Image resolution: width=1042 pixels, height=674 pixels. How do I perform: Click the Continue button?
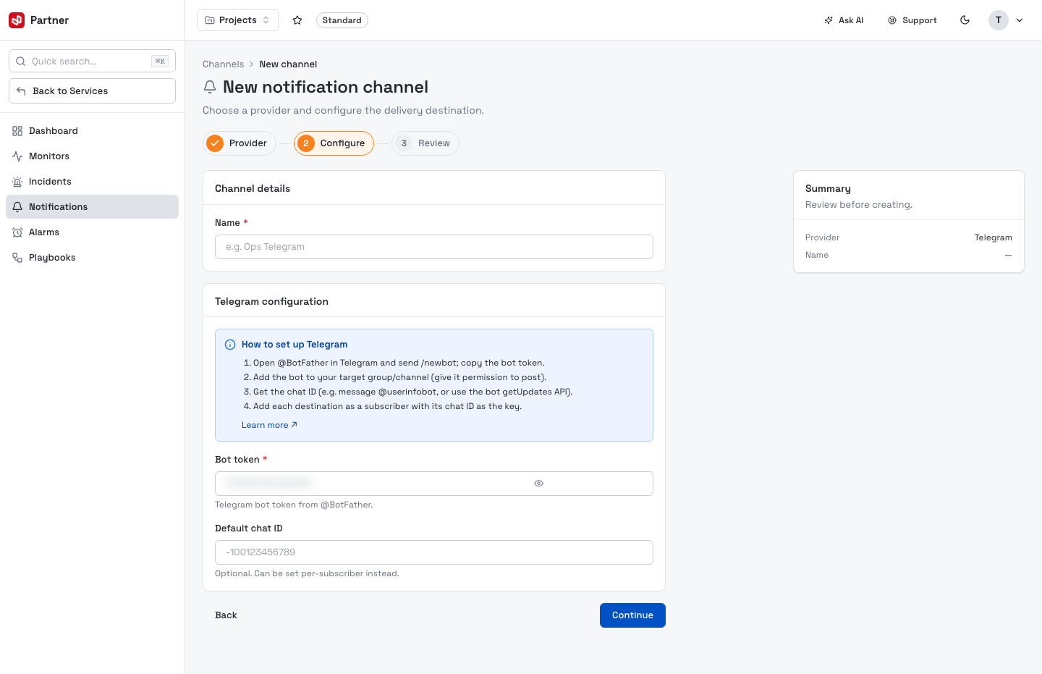pyautogui.click(x=632, y=615)
